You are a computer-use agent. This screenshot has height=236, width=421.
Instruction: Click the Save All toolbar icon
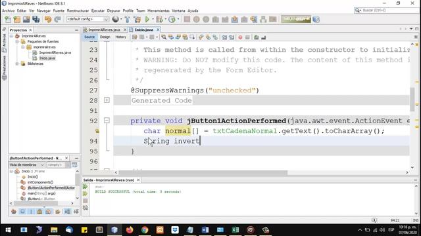click(x=36, y=19)
